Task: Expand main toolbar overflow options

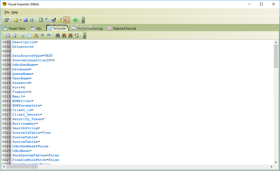Action: coord(83,20)
